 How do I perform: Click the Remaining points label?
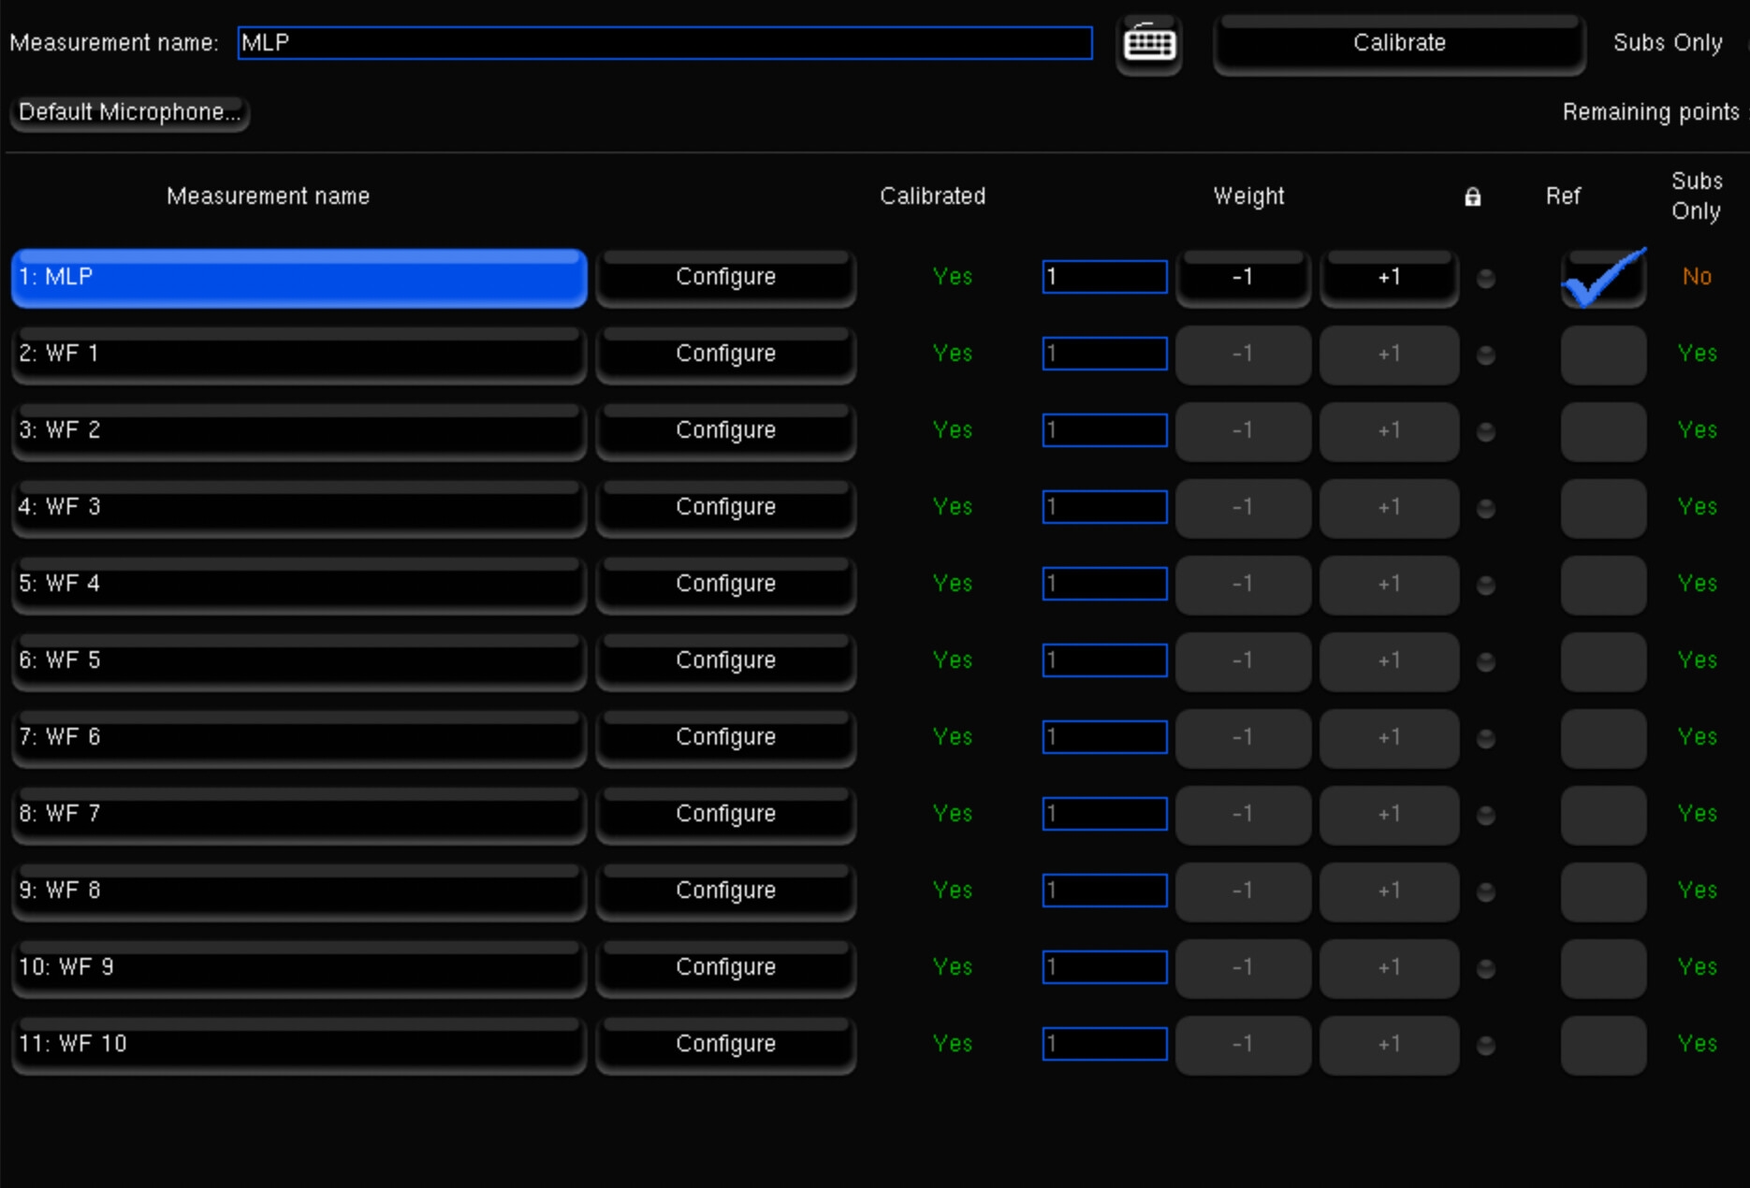click(x=1651, y=112)
